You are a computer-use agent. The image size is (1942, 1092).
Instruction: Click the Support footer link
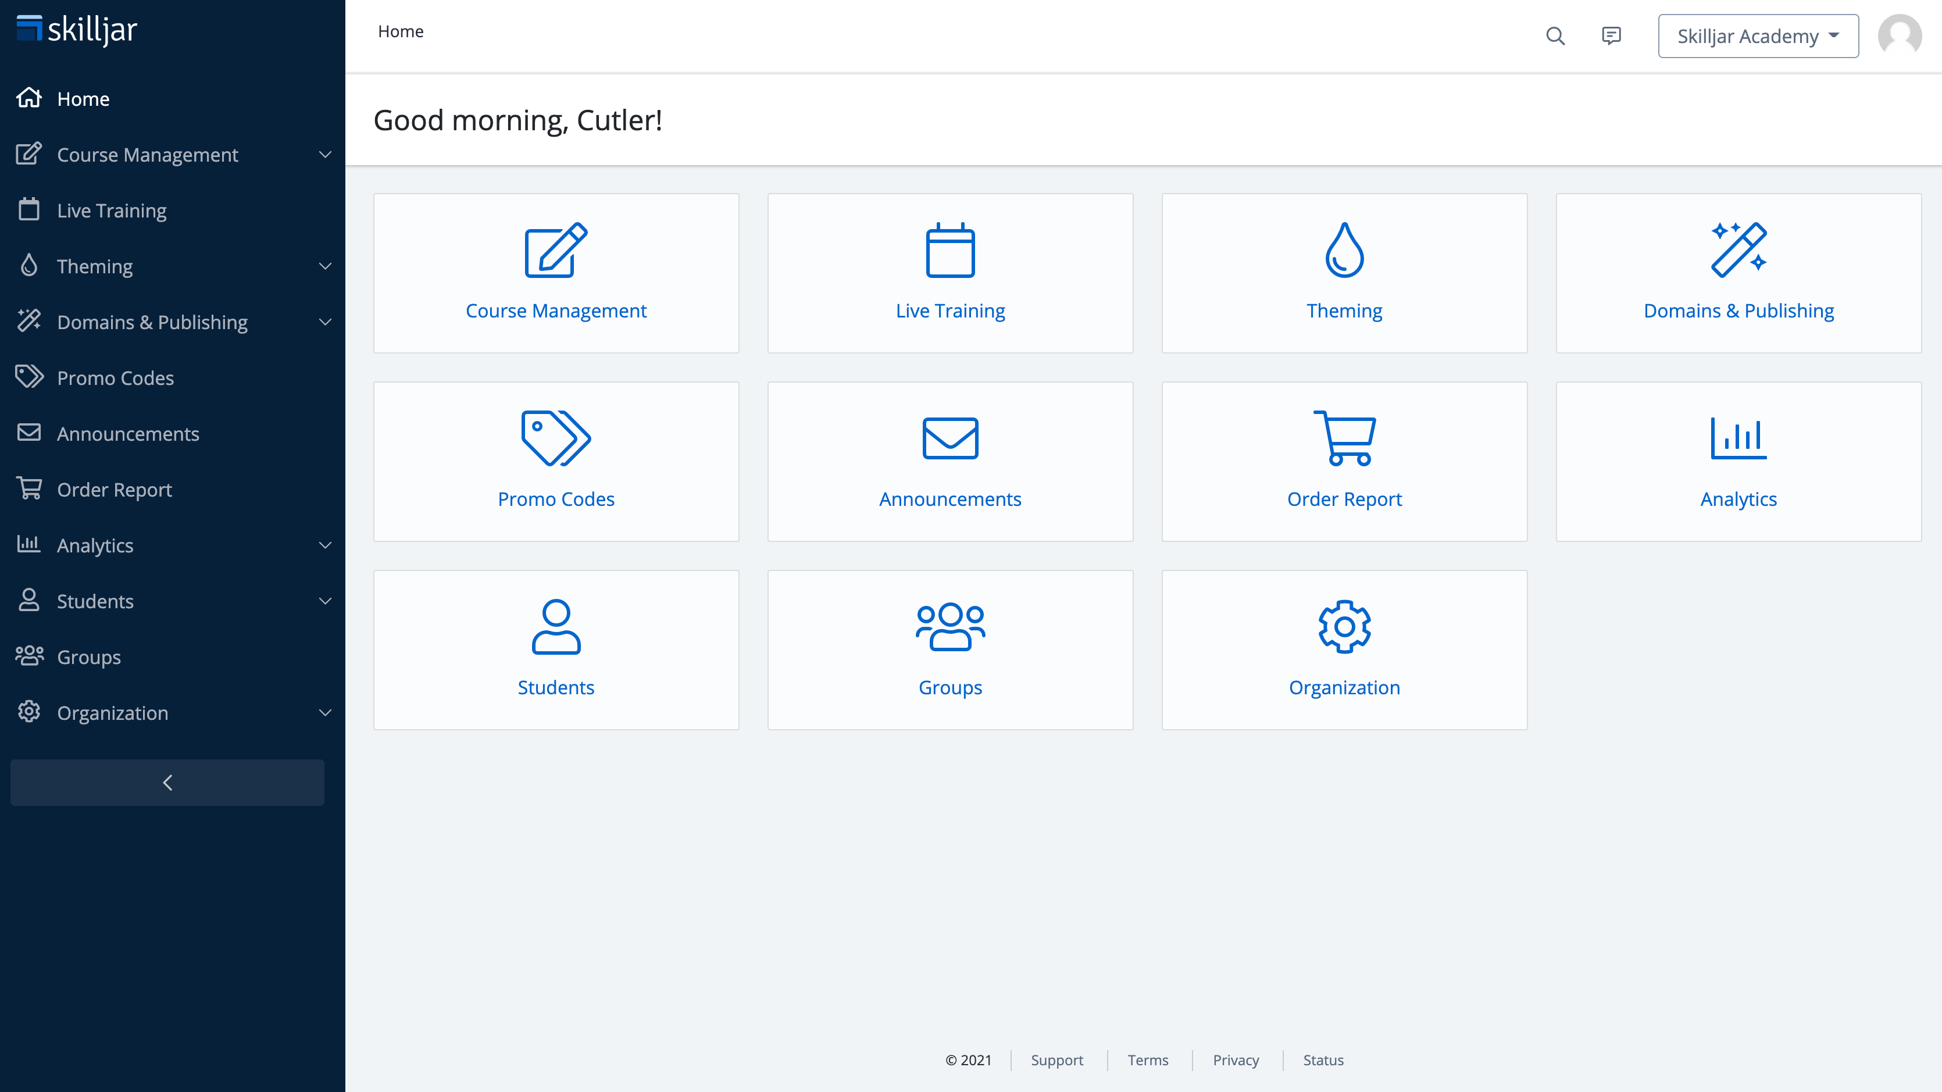click(x=1057, y=1059)
